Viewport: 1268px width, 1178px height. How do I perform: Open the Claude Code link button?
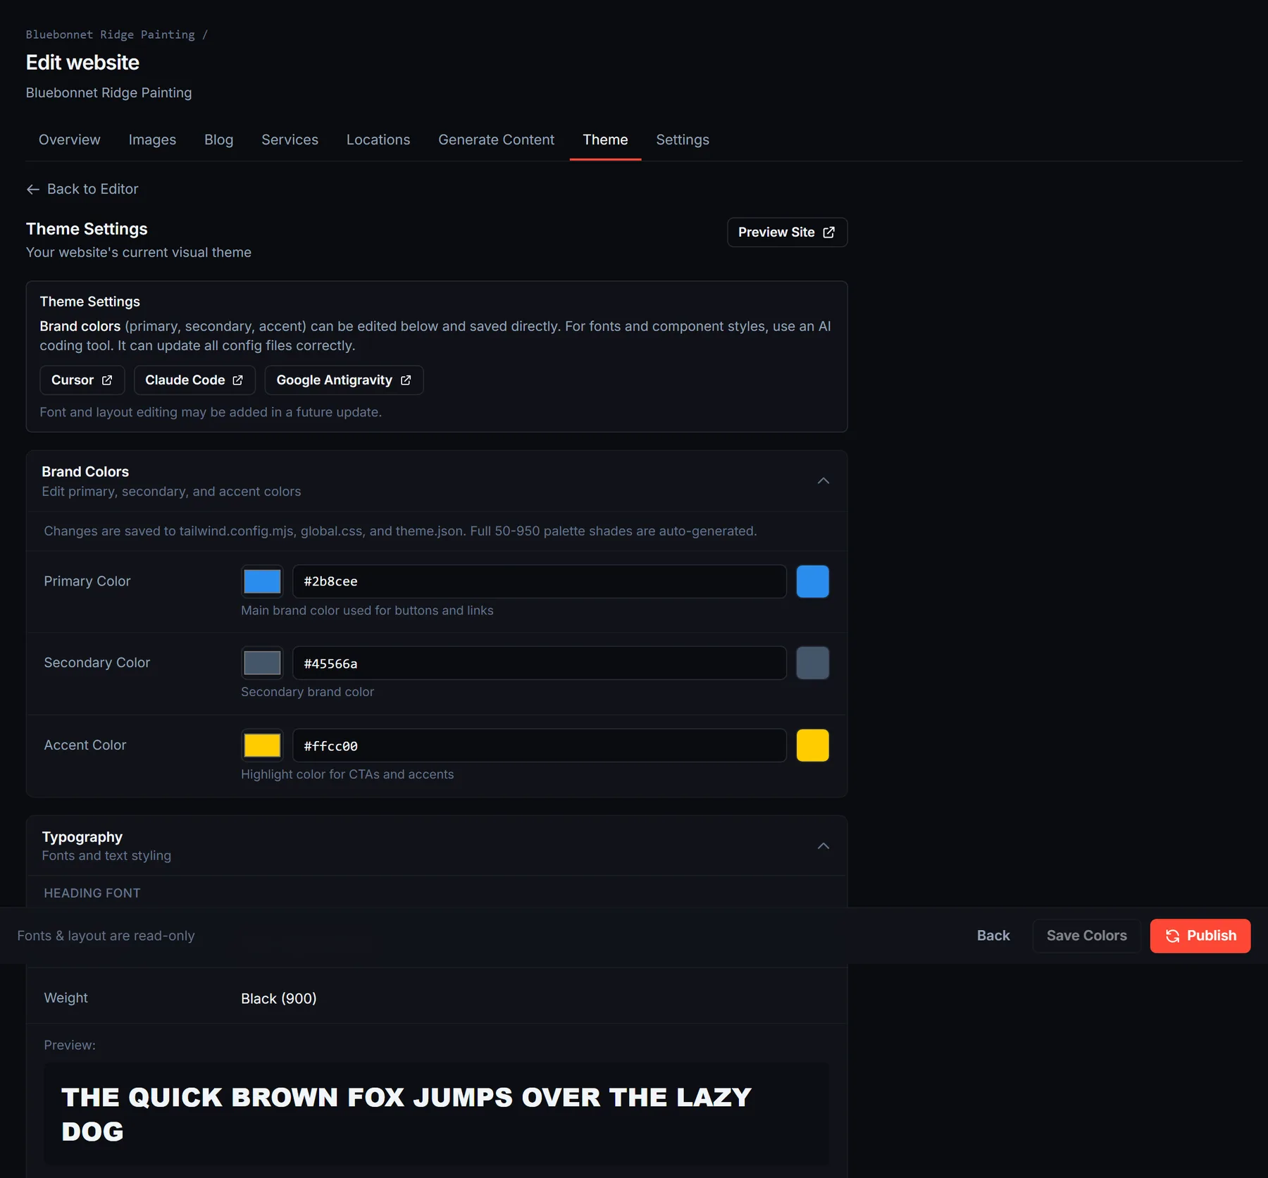[194, 380]
